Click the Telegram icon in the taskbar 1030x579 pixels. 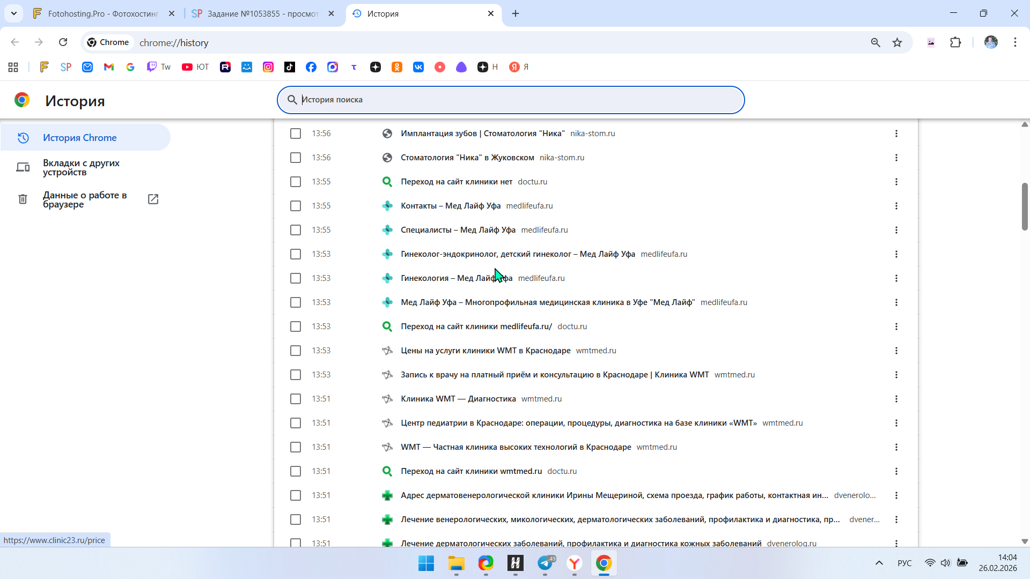point(546,563)
